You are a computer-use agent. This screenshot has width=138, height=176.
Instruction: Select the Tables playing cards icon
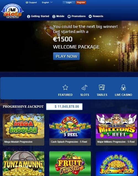(102, 87)
